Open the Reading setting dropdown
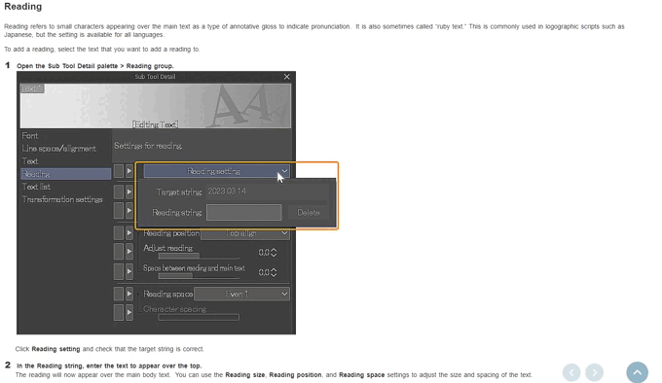 [x=216, y=171]
